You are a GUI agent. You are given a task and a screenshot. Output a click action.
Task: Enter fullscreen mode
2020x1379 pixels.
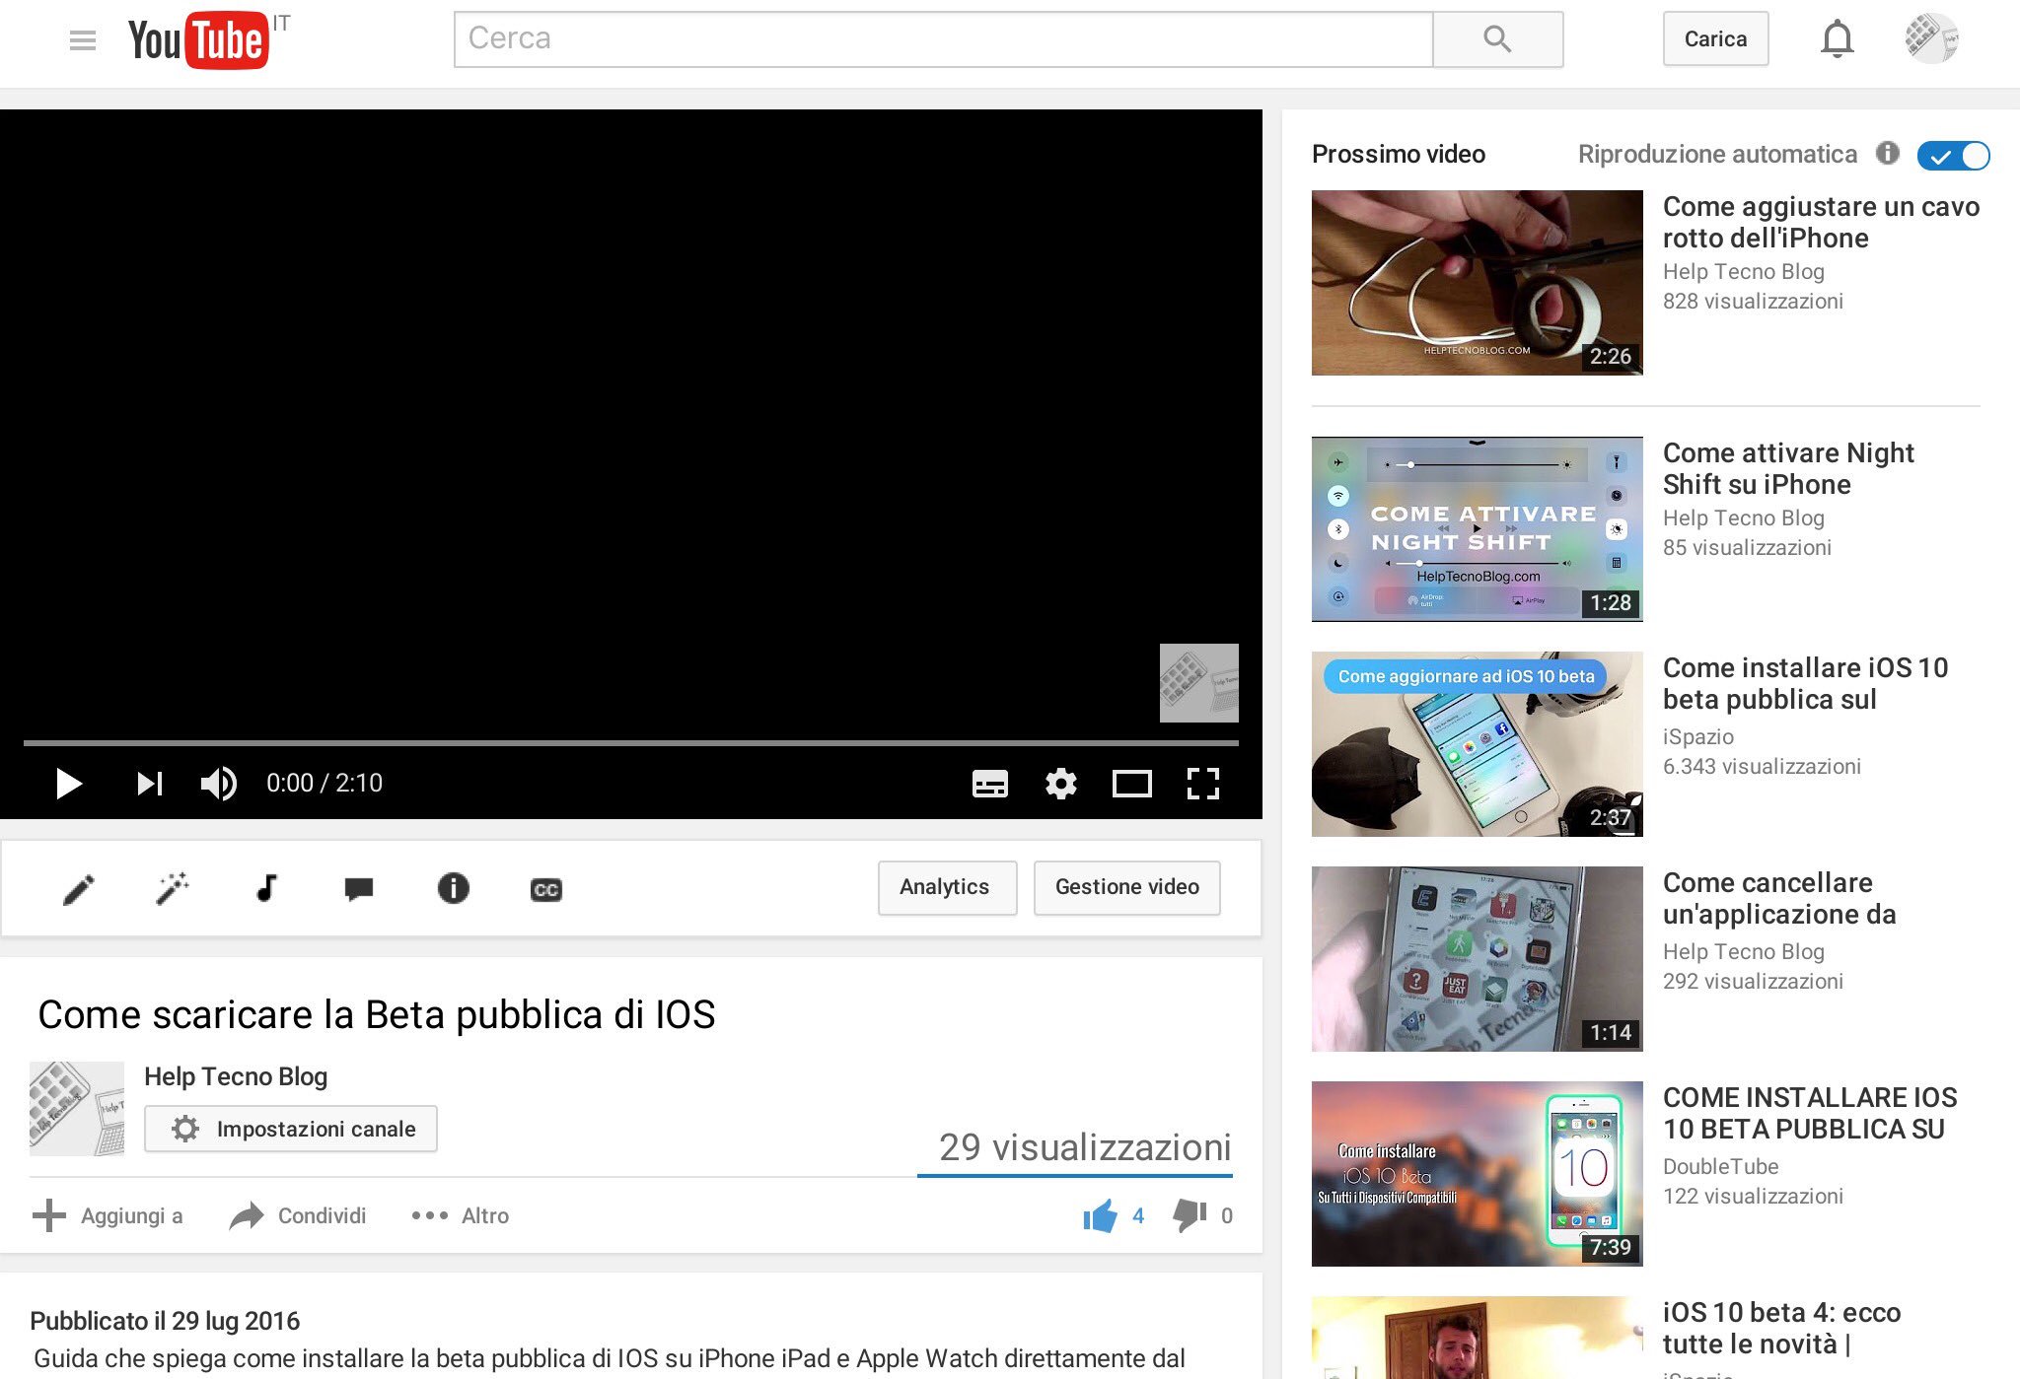tap(1203, 784)
